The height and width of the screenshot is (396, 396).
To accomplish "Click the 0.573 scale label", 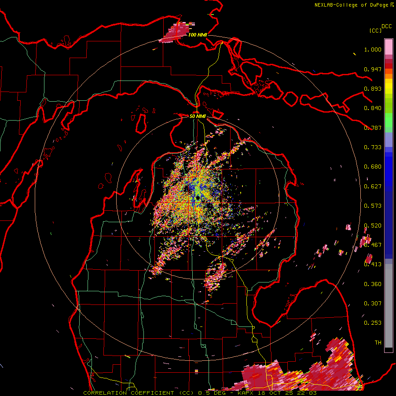I will coord(373,206).
